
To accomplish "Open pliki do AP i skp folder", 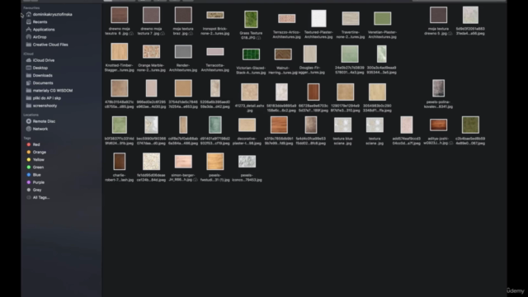I will pos(44,98).
